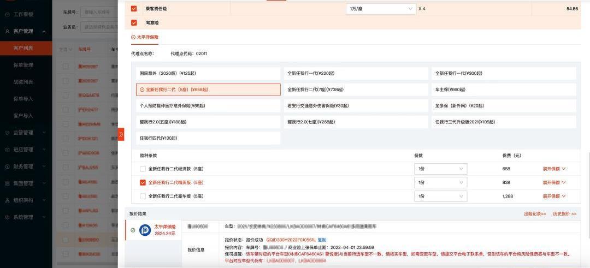Open the 出险记录>> link
This screenshot has height=268, width=590.
535,214
